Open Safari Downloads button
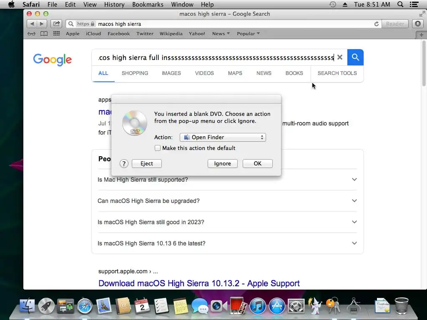The image size is (427, 320). pyautogui.click(x=418, y=24)
